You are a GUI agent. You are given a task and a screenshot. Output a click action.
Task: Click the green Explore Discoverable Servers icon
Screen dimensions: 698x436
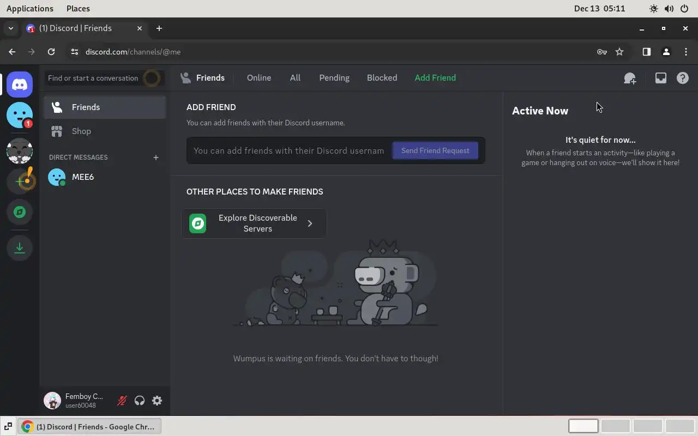click(198, 223)
